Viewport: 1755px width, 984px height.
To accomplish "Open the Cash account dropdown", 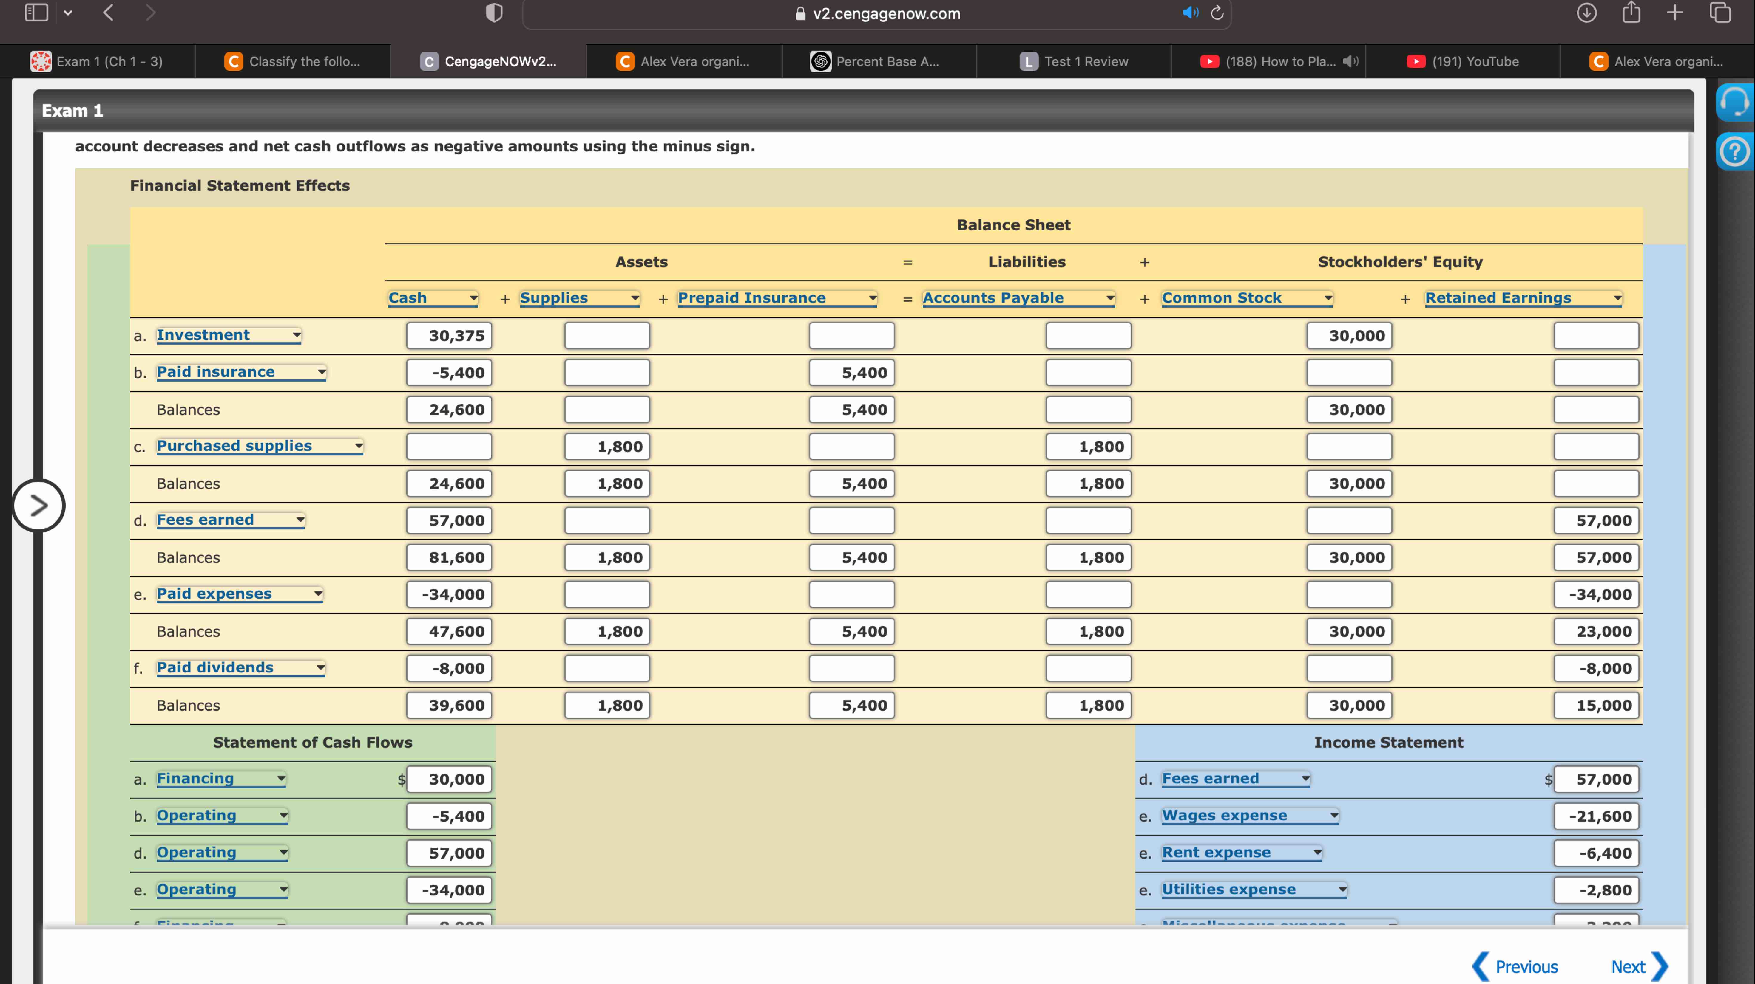I will point(433,298).
